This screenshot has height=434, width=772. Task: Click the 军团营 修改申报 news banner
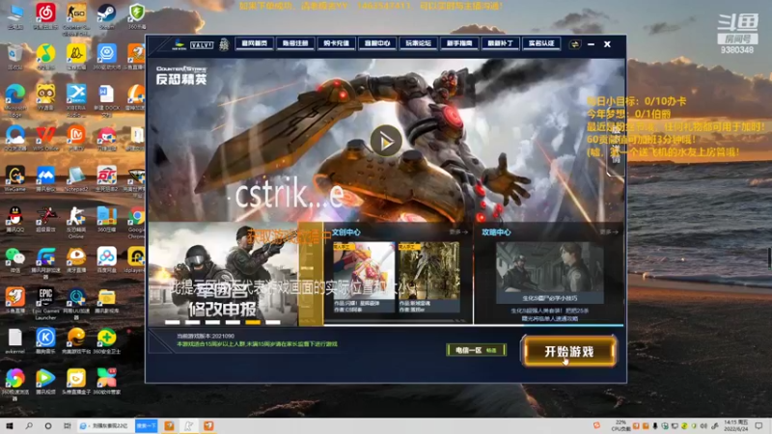(x=223, y=274)
